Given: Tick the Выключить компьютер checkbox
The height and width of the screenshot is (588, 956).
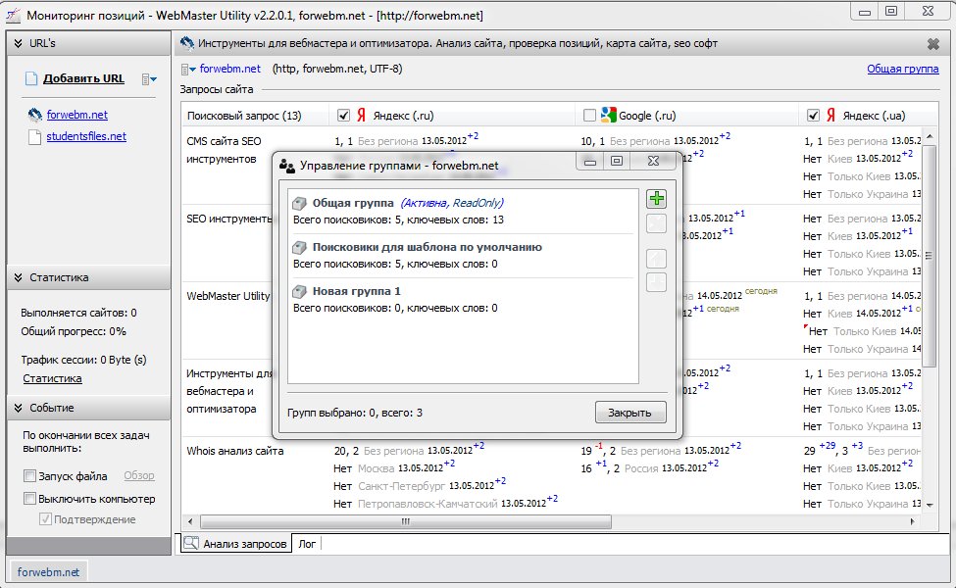Looking at the screenshot, I should click(x=29, y=499).
